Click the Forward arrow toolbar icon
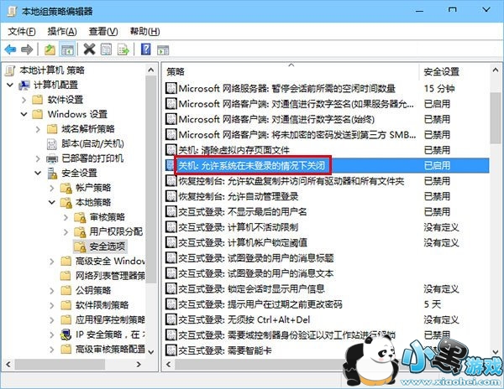 (x=27, y=49)
